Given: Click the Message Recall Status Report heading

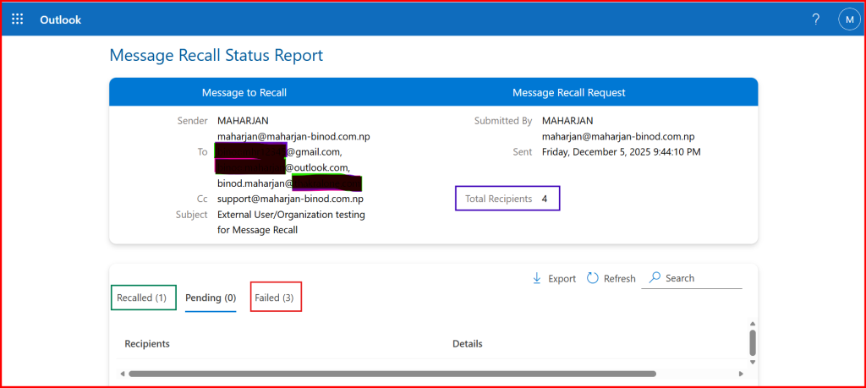Looking at the screenshot, I should [x=216, y=56].
